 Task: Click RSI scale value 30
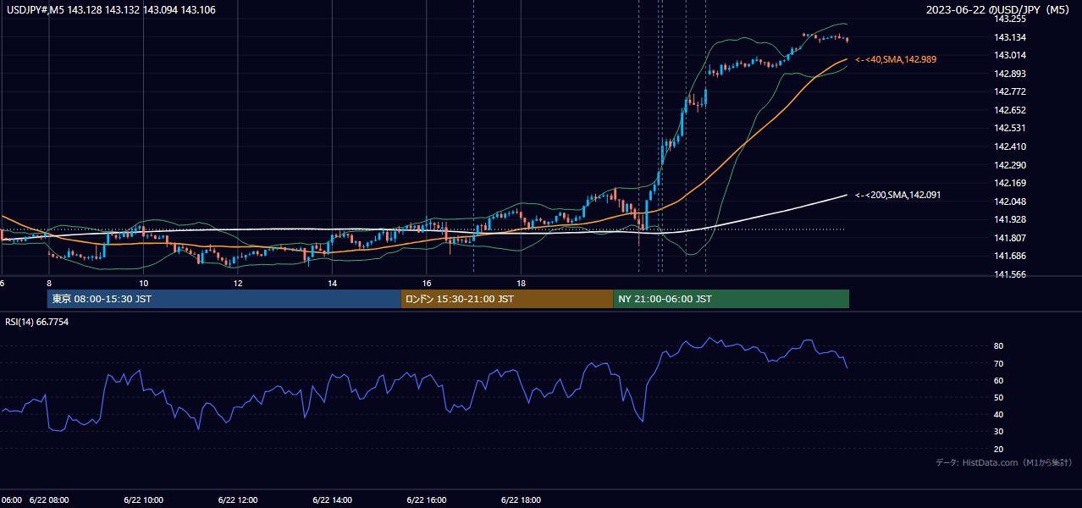coord(999,432)
